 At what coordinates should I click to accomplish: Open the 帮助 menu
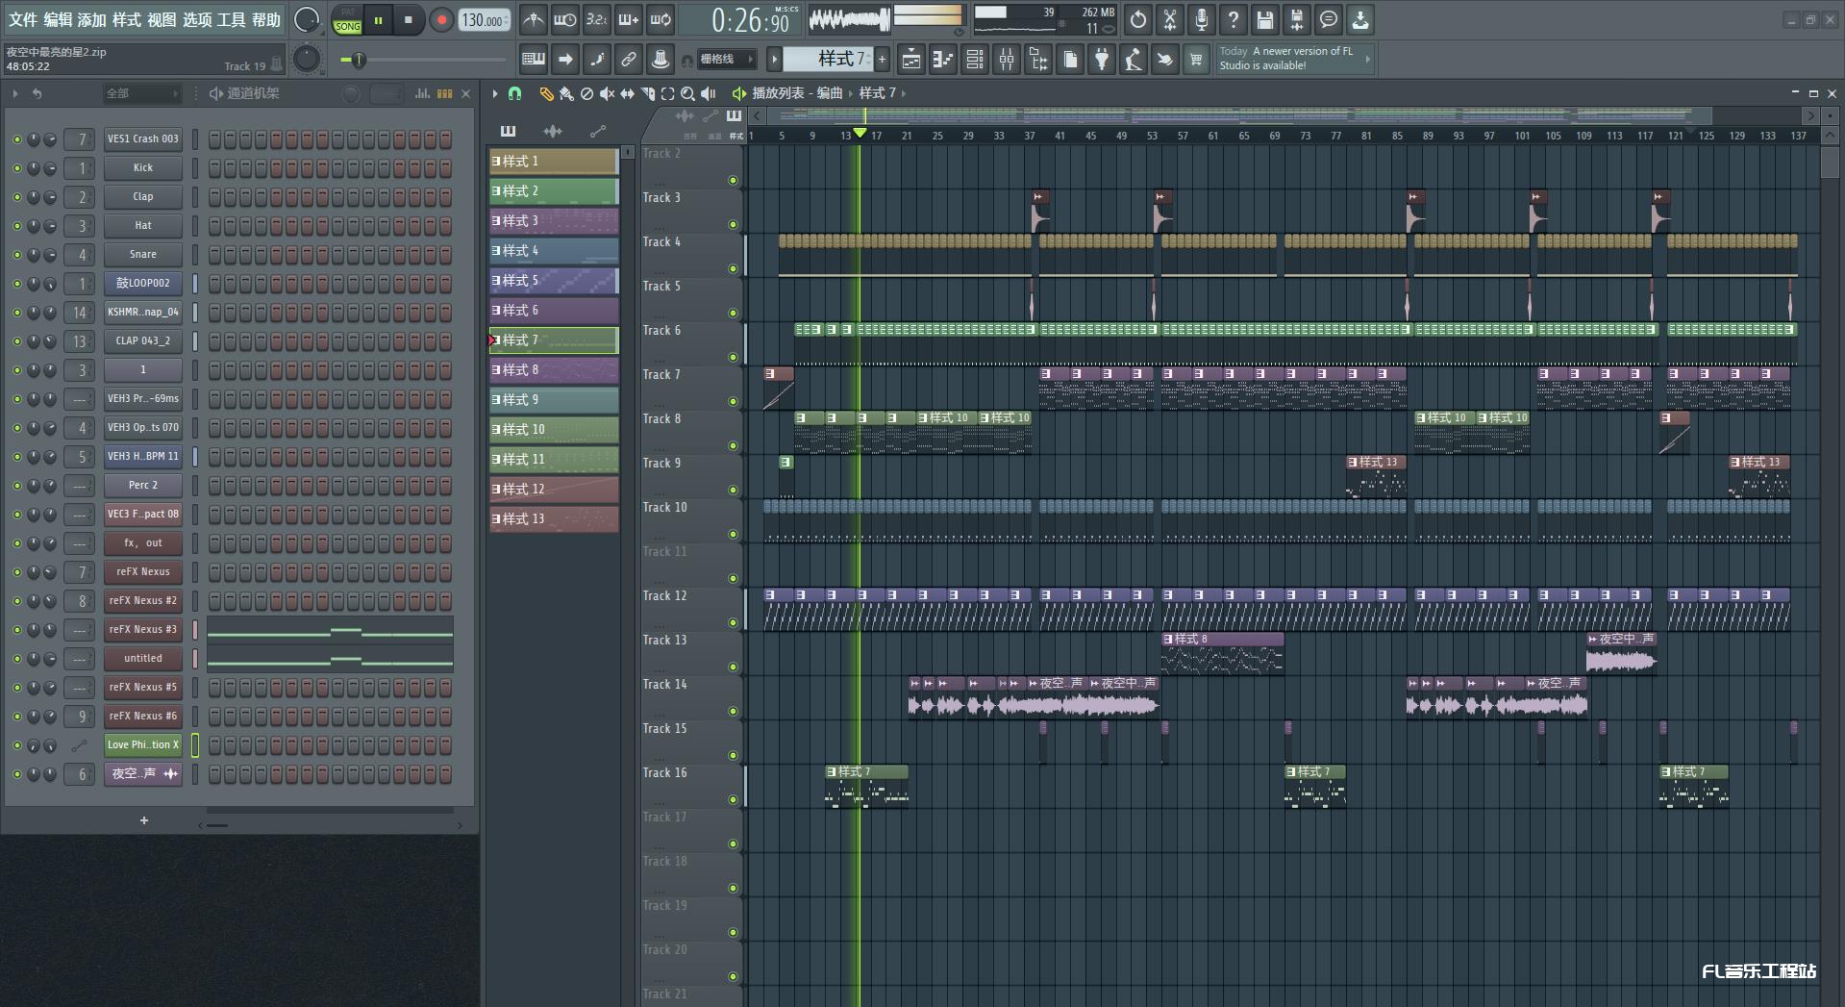click(x=266, y=20)
